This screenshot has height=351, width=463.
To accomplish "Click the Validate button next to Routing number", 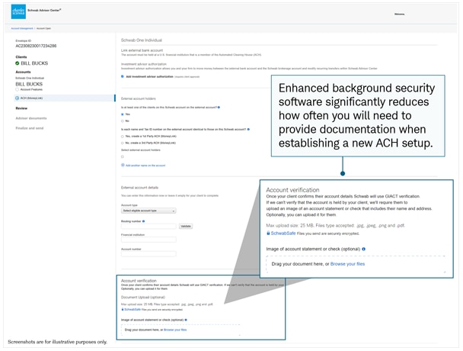I will click(x=186, y=227).
